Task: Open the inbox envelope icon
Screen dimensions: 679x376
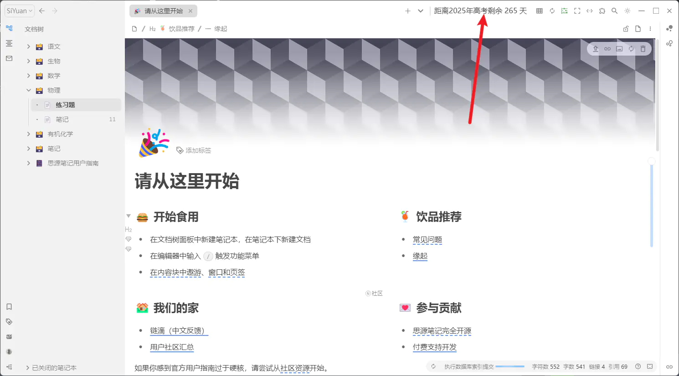Action: [x=9, y=58]
